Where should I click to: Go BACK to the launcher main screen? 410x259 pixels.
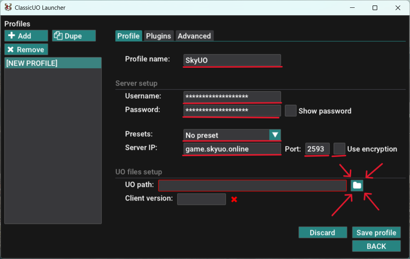click(x=376, y=246)
